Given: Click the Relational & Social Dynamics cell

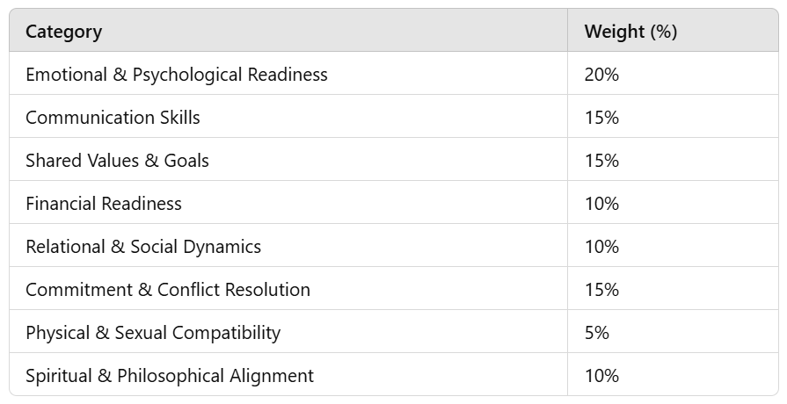Looking at the screenshot, I should (143, 247).
